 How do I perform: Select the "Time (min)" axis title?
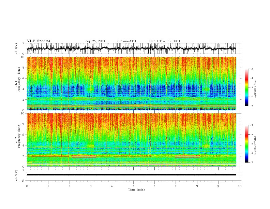(x=136, y=190)
